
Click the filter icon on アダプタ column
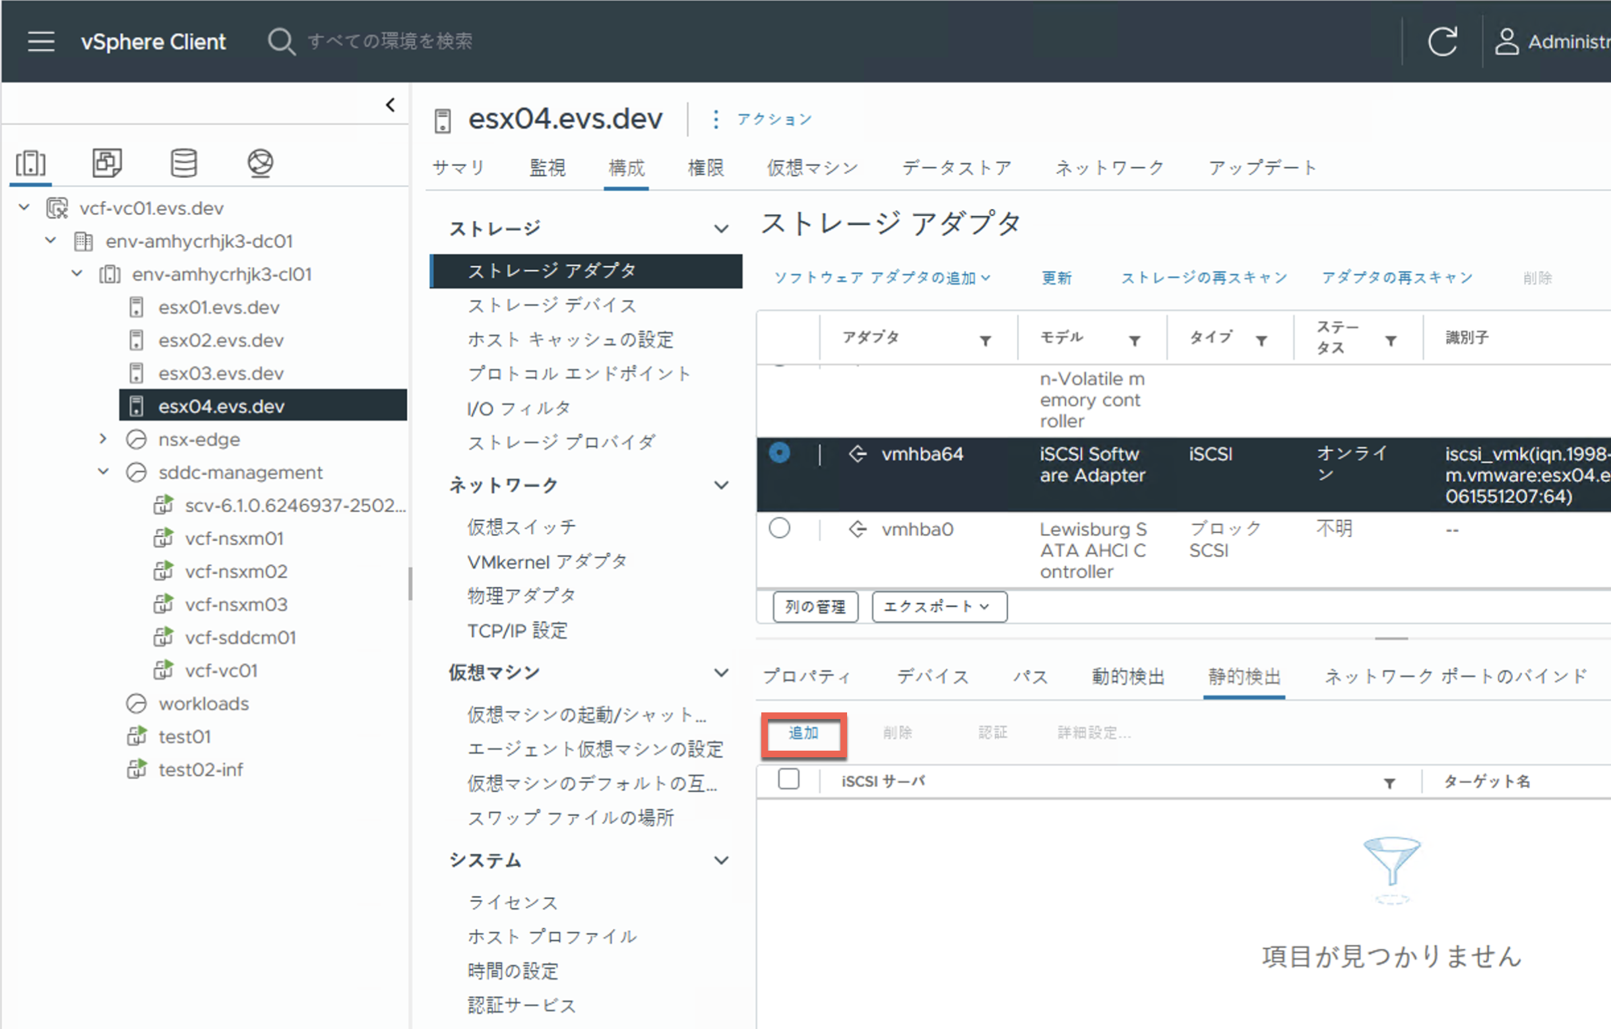[x=985, y=341]
